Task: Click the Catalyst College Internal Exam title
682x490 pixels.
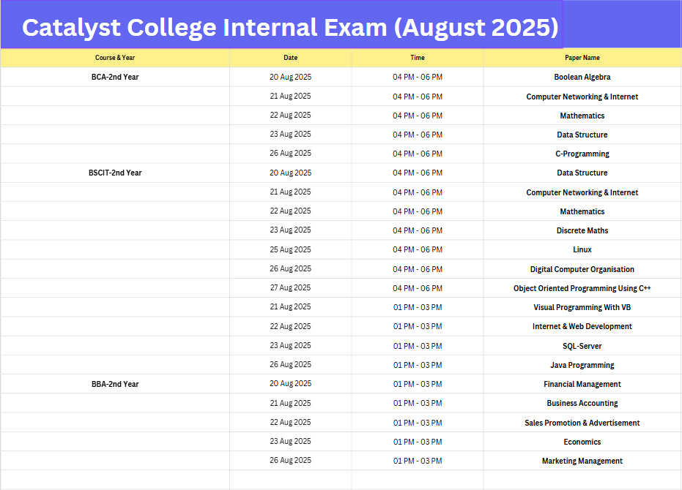Action: (x=290, y=28)
